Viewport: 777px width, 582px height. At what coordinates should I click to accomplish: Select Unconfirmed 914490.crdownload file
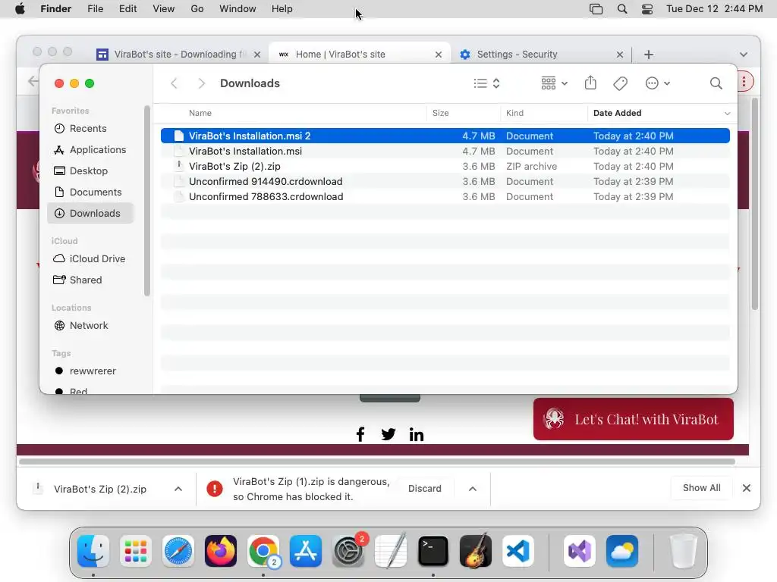(x=445, y=182)
